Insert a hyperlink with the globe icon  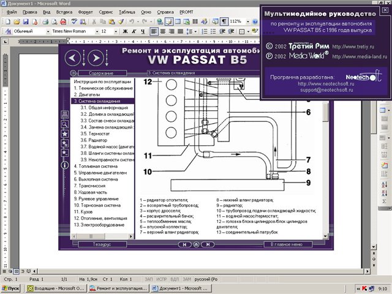pyautogui.click(x=160, y=22)
